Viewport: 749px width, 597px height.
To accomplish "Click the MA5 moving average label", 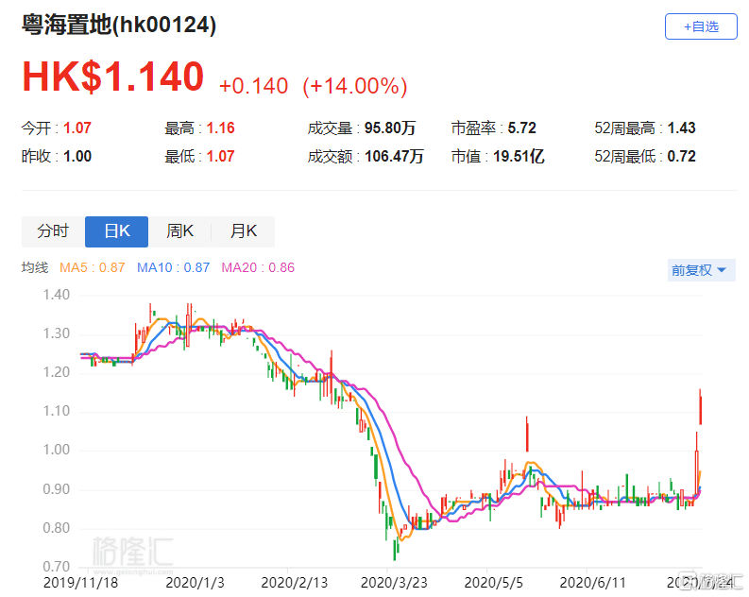I will tap(92, 268).
